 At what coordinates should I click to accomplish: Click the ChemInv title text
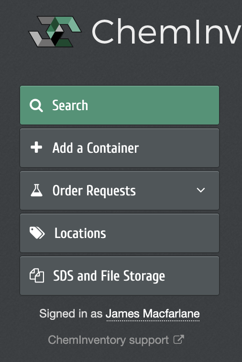[x=166, y=32]
